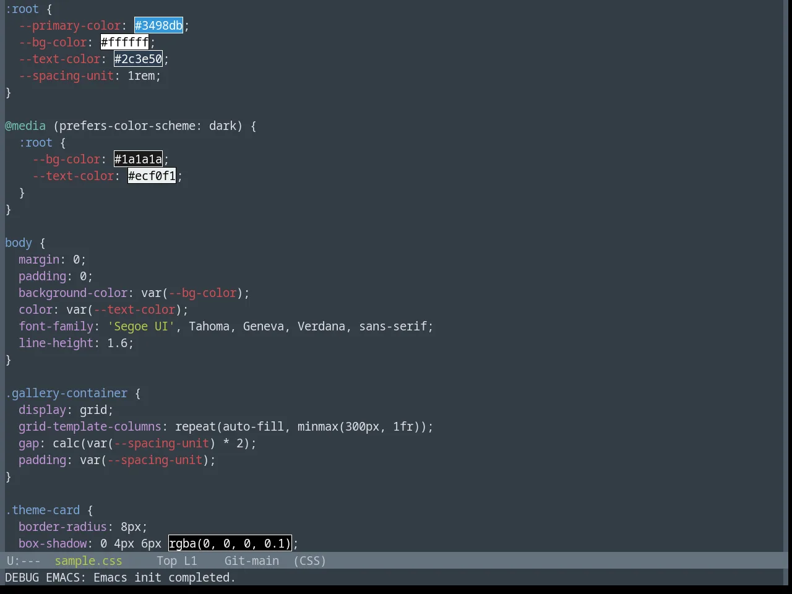Click the grid-template-columns property
Screen dimensions: 792x594
coord(90,426)
